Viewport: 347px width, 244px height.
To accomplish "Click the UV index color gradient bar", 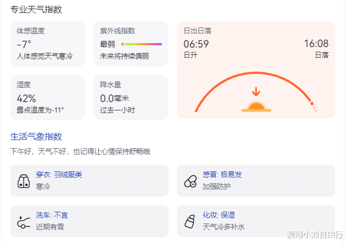I will (141, 44).
